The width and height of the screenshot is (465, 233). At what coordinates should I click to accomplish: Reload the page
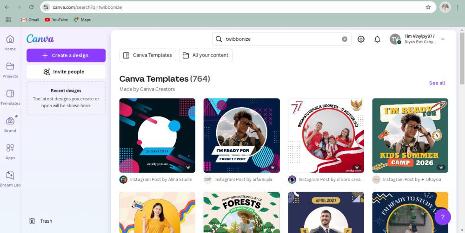[x=31, y=7]
